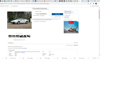122x91 pixels.
Task: Click the View all revisions link
Action: point(24,48)
